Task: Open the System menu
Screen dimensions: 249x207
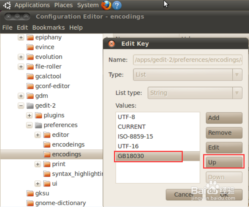Action: [88, 5]
